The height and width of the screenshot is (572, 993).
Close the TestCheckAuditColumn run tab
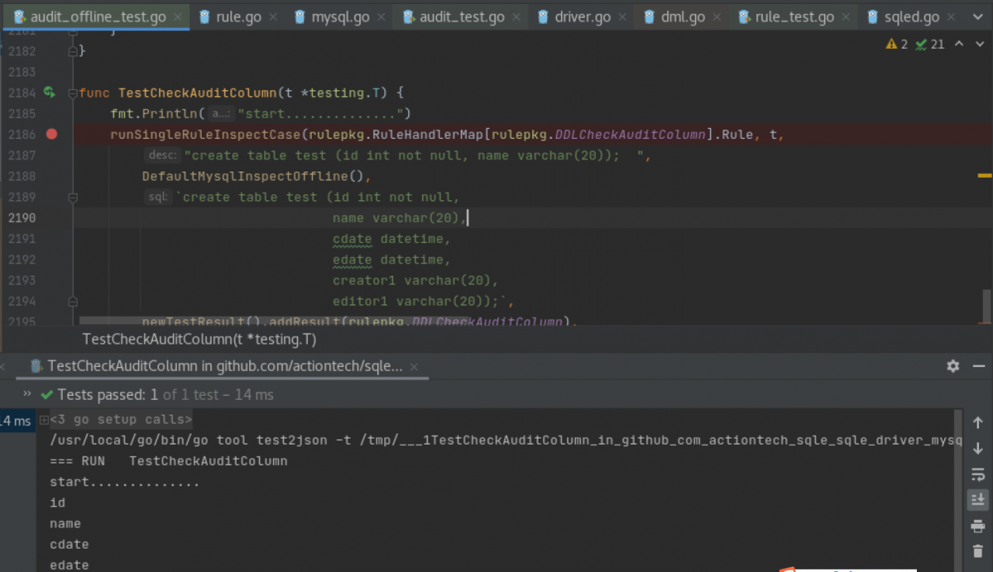[x=414, y=366]
